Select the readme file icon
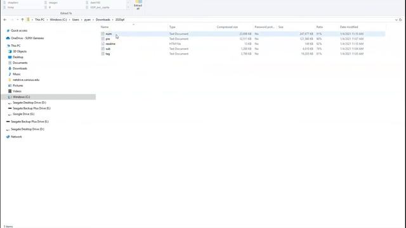Viewport: 406px width, 228px height. pyautogui.click(x=103, y=44)
